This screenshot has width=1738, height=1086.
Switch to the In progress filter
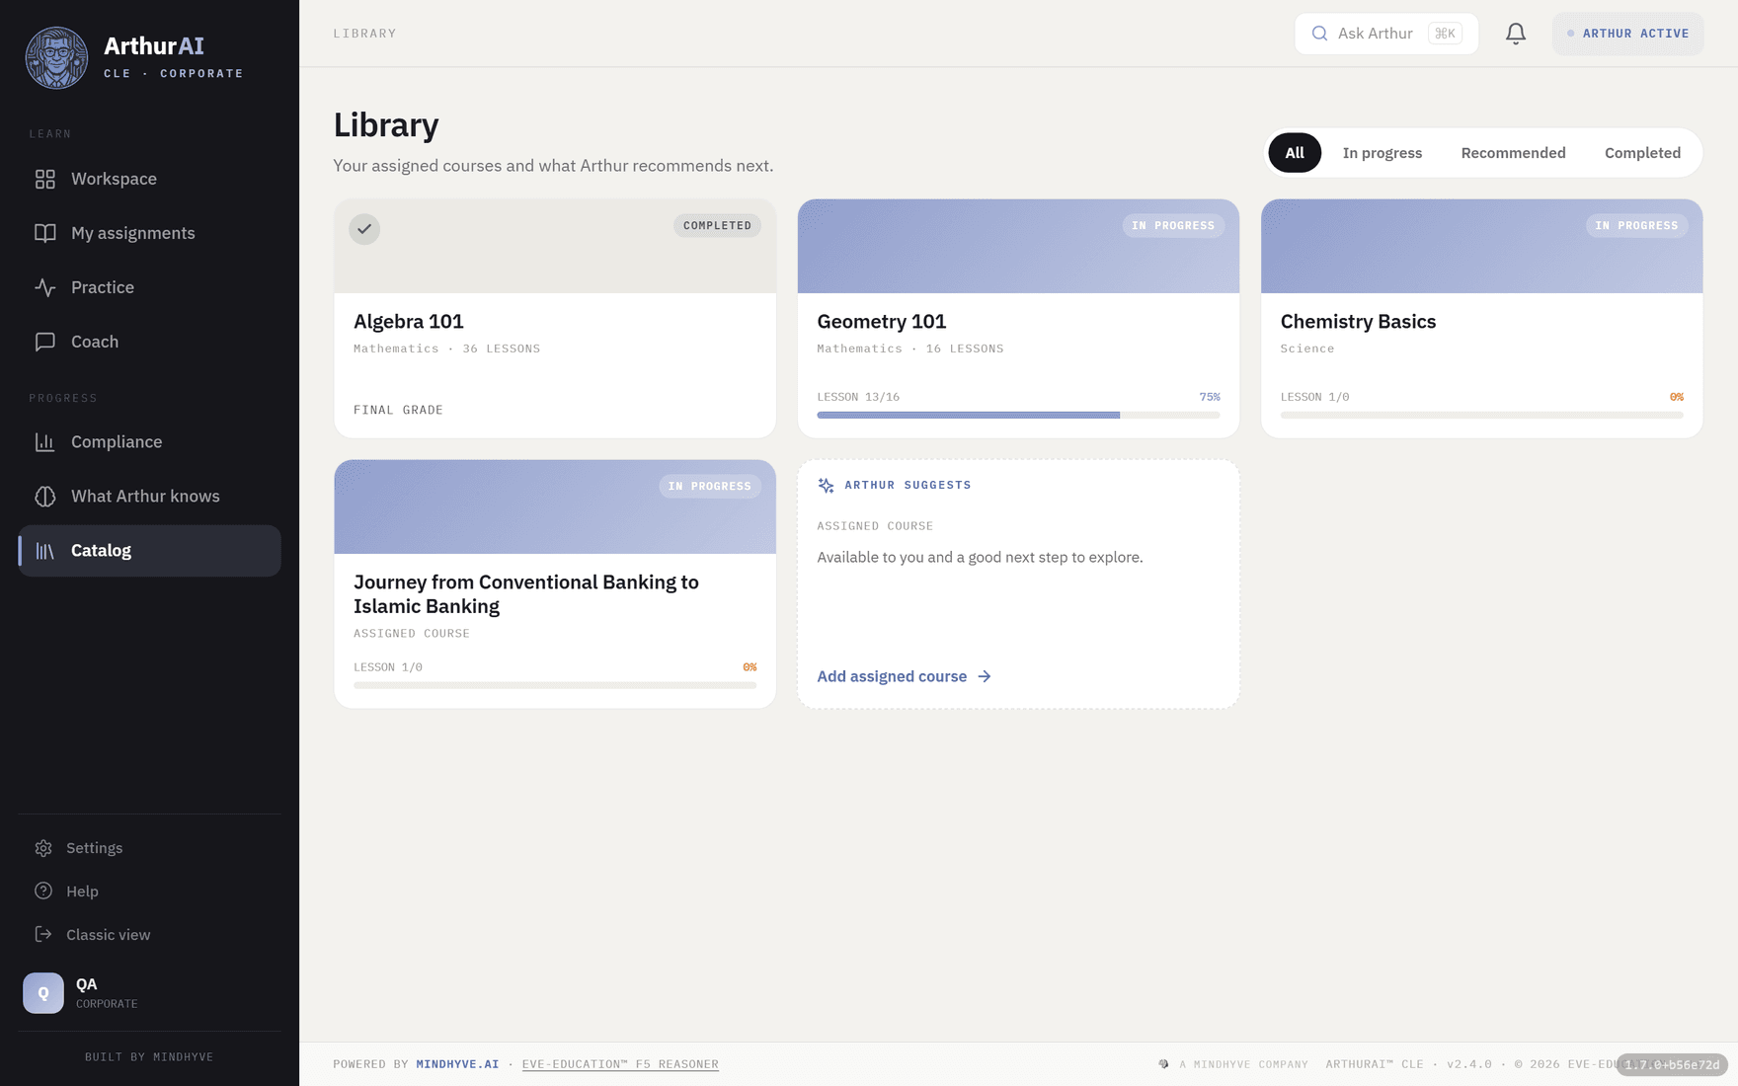(1382, 153)
